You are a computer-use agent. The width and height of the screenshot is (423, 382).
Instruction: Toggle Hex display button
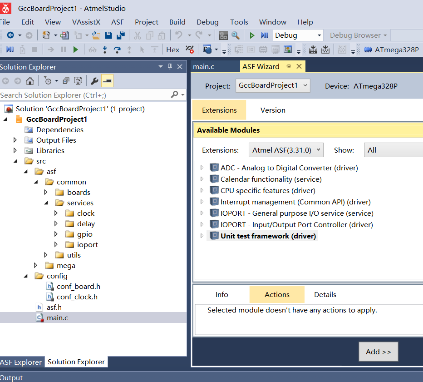click(x=172, y=50)
